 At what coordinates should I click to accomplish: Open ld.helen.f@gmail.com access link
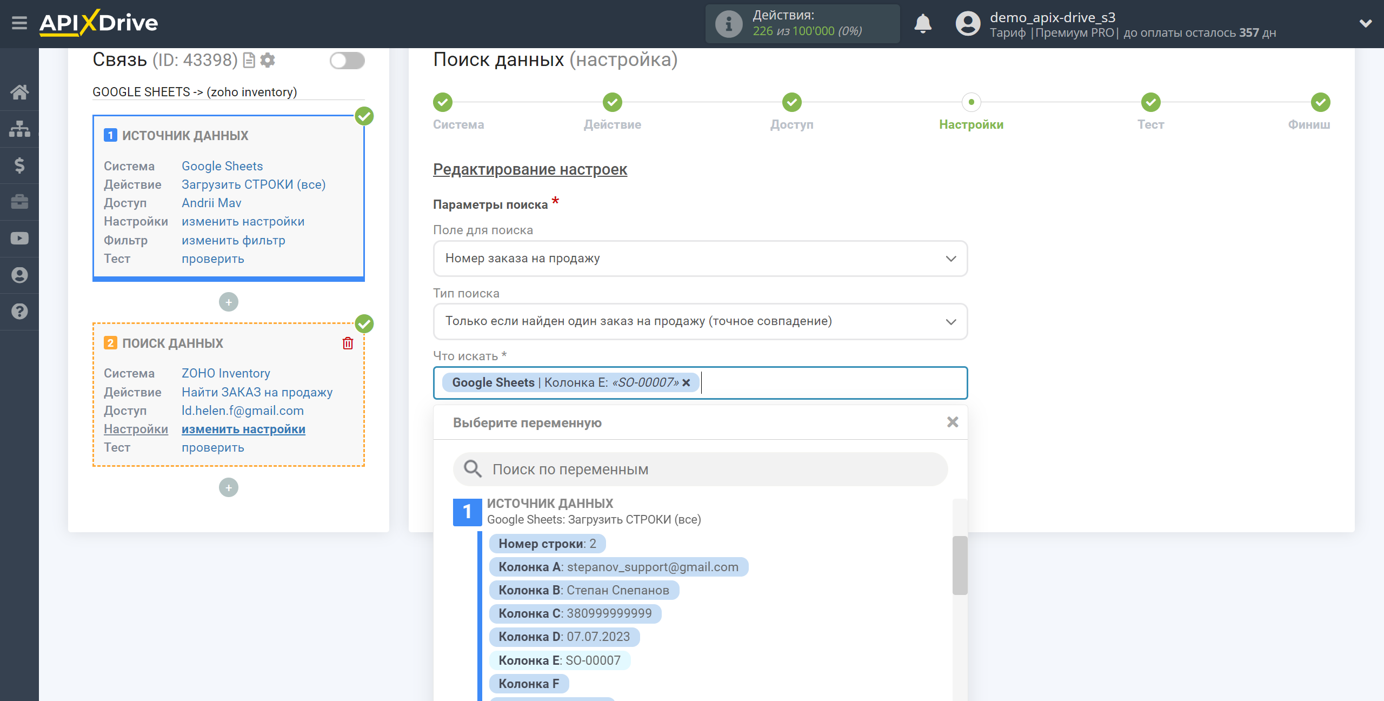click(243, 411)
